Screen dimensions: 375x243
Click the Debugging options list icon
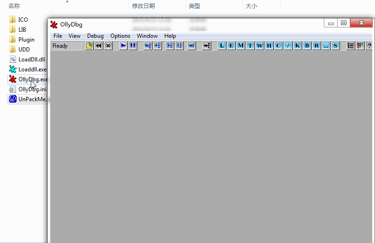350,45
